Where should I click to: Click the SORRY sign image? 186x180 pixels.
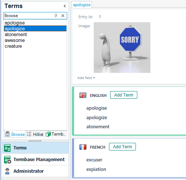click(x=122, y=47)
